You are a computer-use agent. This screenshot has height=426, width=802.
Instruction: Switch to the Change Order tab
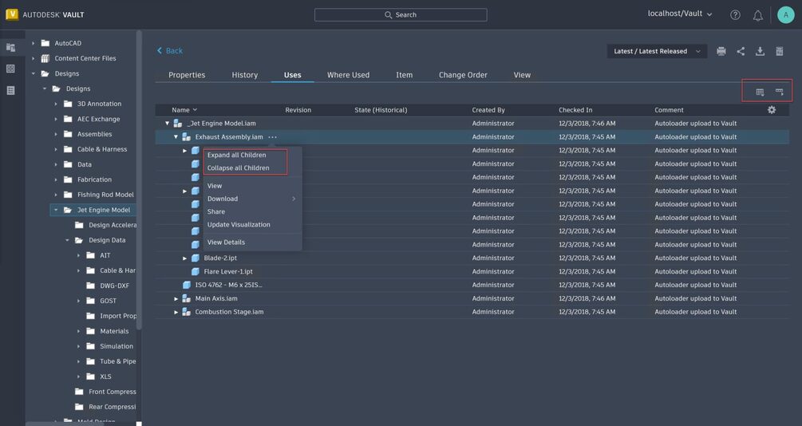(x=463, y=75)
